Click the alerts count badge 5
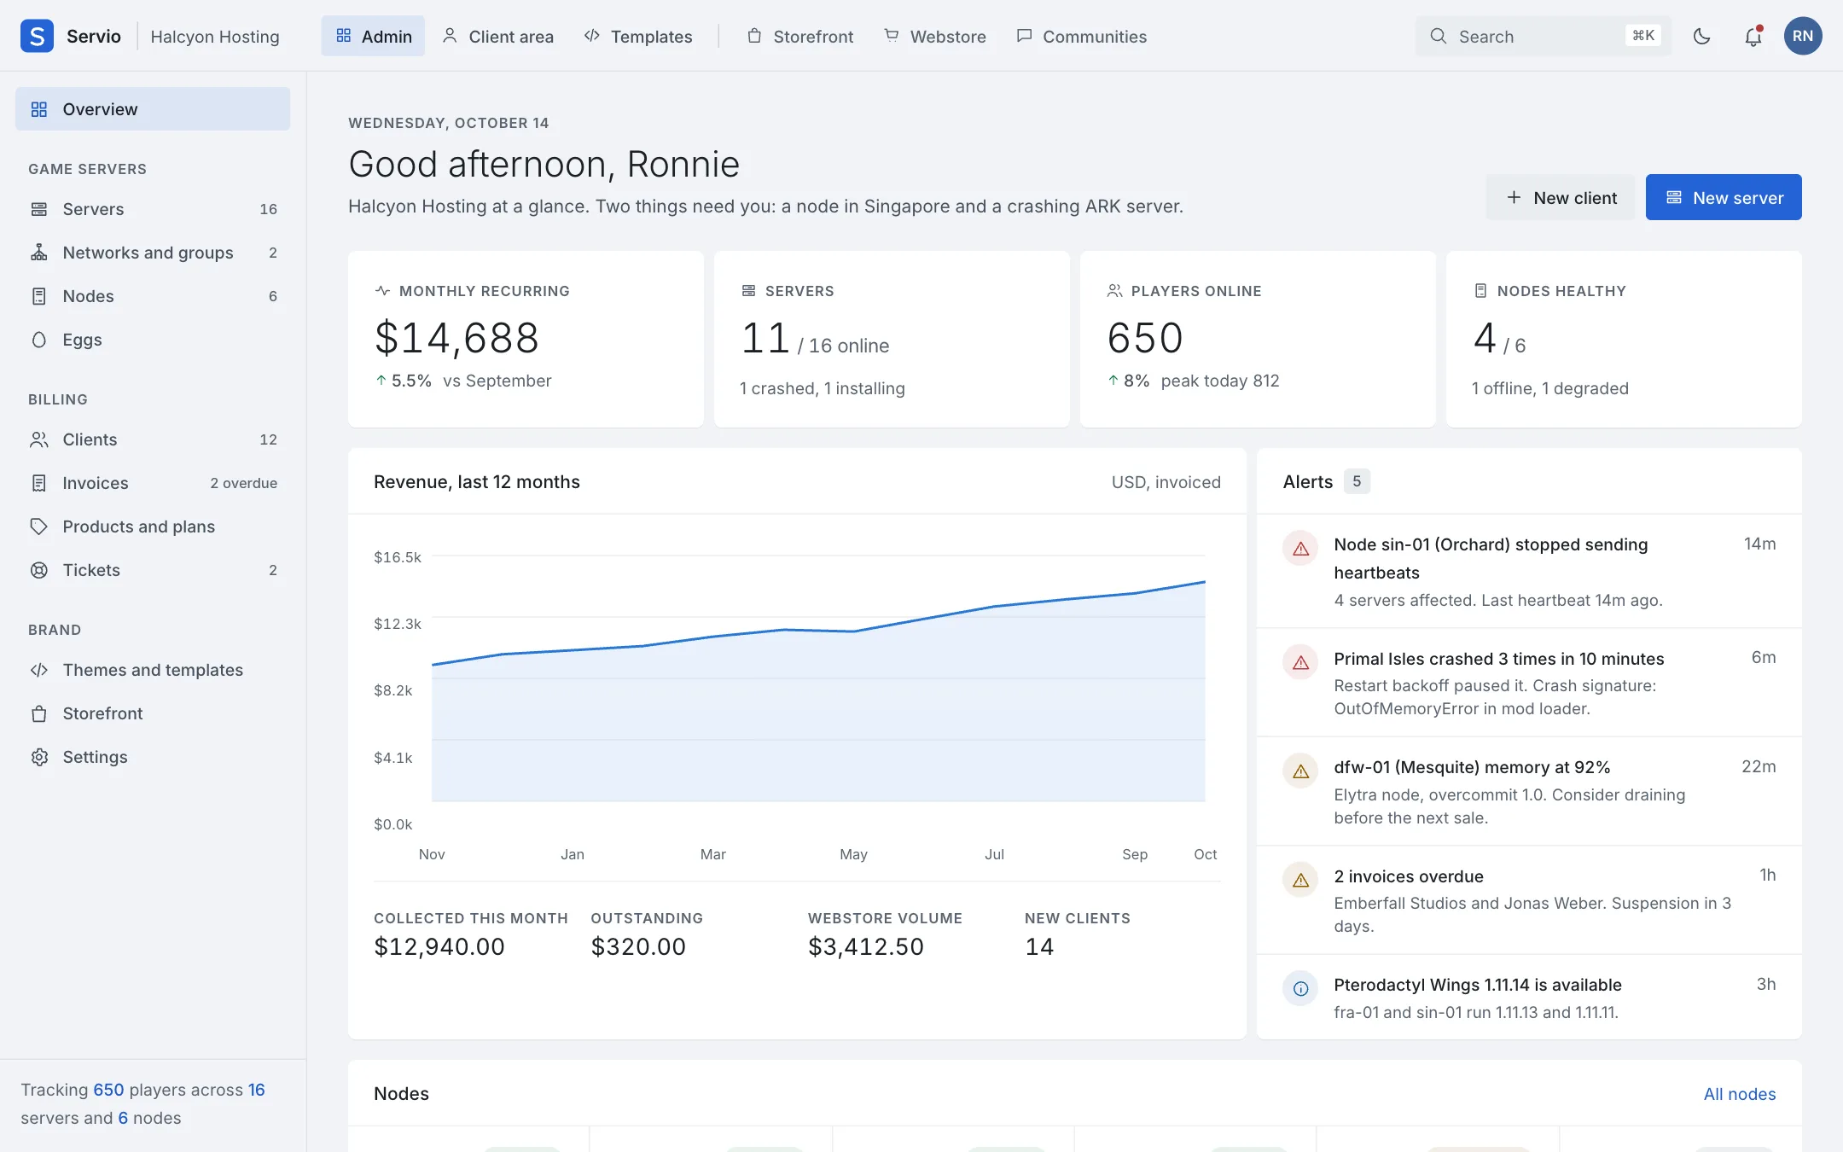This screenshot has height=1152, width=1843. click(x=1357, y=481)
